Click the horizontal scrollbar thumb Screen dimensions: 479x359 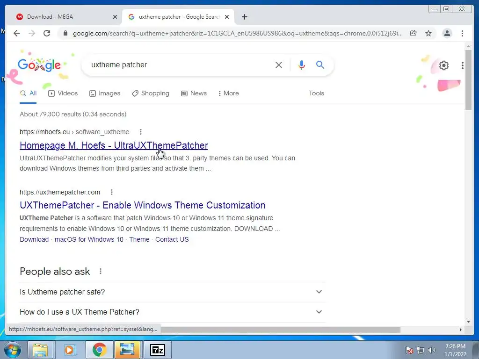[x=281, y=330]
